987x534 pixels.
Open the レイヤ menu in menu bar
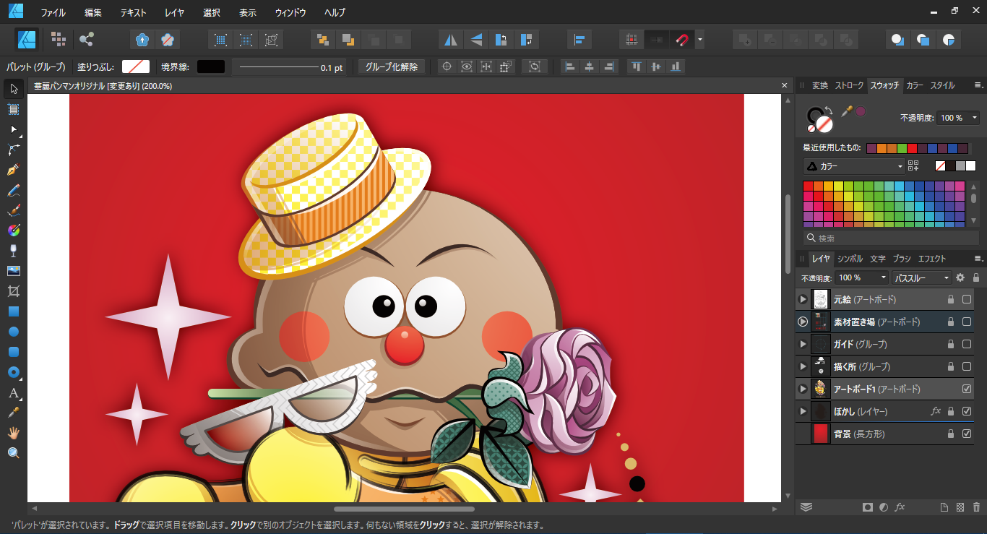pos(174,12)
